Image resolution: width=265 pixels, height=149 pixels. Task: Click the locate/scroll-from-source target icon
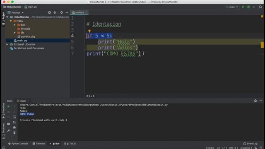49,12
